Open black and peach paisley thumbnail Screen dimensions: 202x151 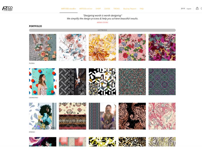coord(132,116)
